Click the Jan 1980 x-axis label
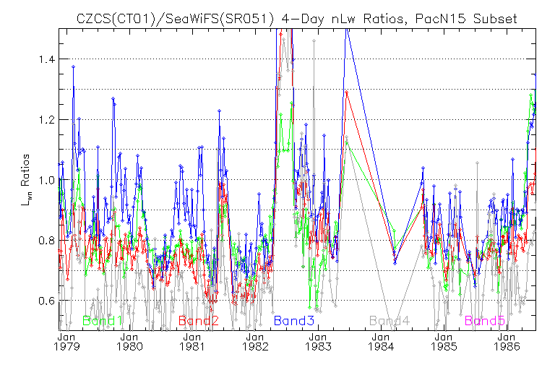 tap(129, 341)
